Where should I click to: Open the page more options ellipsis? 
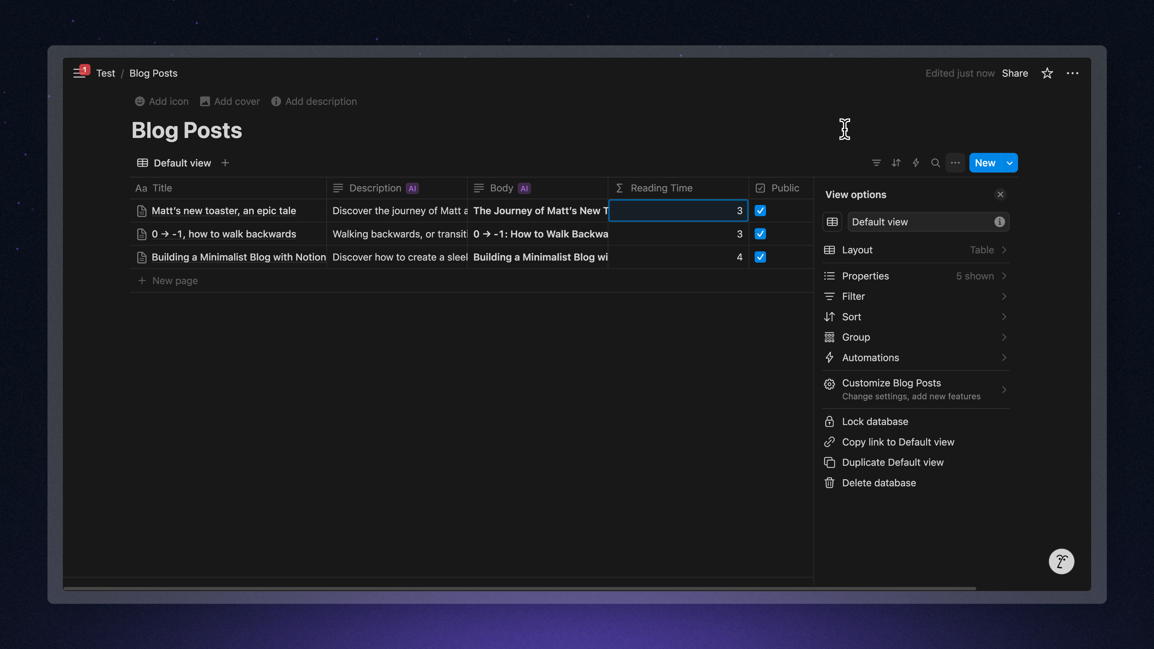1073,73
